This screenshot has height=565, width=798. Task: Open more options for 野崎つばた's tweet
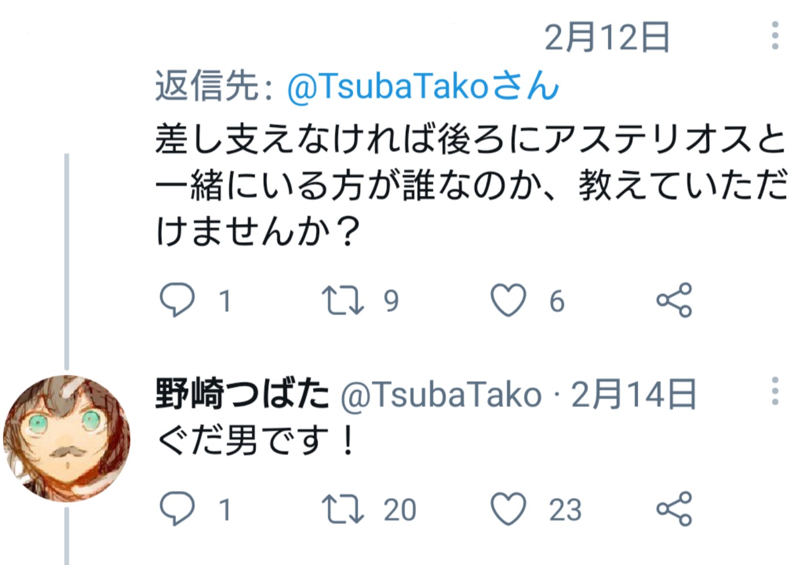pyautogui.click(x=775, y=391)
